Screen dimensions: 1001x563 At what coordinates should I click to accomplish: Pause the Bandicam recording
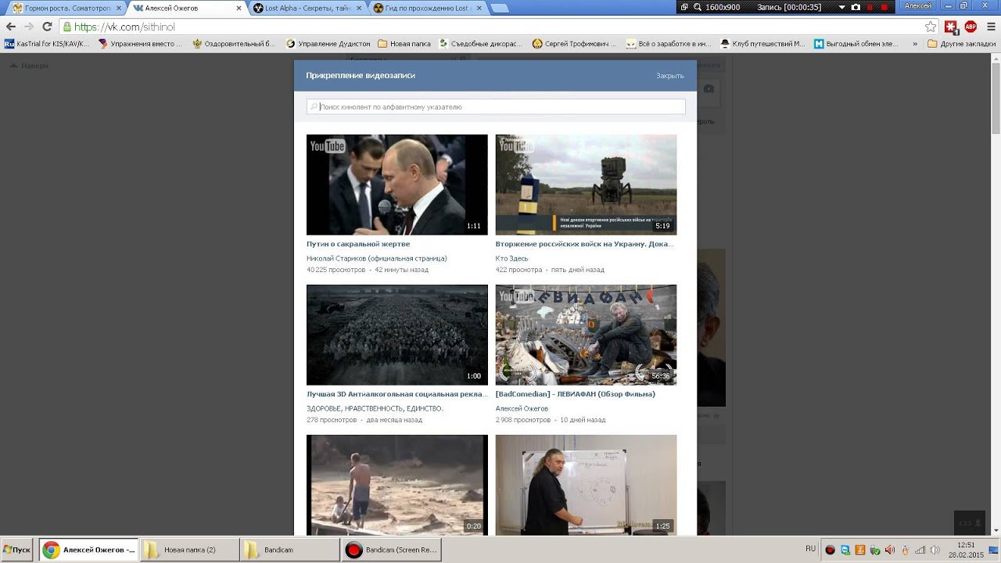870,7
